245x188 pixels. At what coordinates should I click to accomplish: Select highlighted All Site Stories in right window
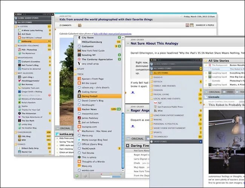coord(176,73)
